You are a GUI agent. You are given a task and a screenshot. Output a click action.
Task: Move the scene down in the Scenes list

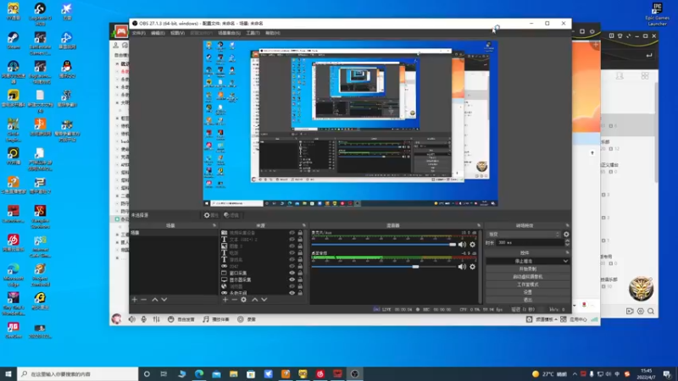pos(164,300)
